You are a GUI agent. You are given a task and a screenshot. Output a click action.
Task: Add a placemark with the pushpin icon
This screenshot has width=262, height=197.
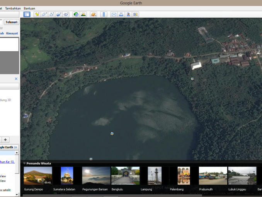coord(37,14)
